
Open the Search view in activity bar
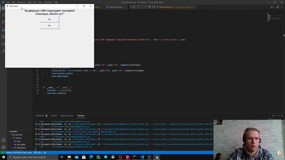pos(3,15)
